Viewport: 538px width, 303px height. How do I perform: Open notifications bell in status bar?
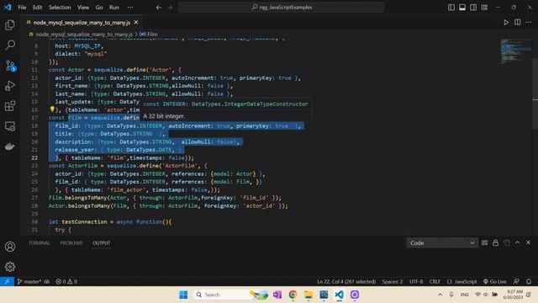click(529, 281)
